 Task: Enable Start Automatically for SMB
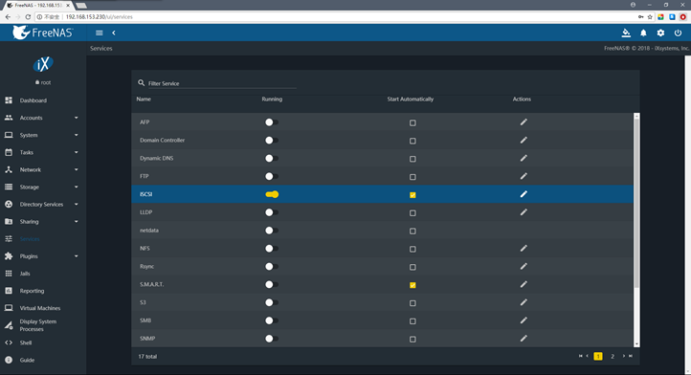(x=412, y=321)
